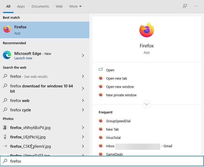This screenshot has width=204, height=167.
Task: Select the Web filter tab
Action: pos(59,6)
